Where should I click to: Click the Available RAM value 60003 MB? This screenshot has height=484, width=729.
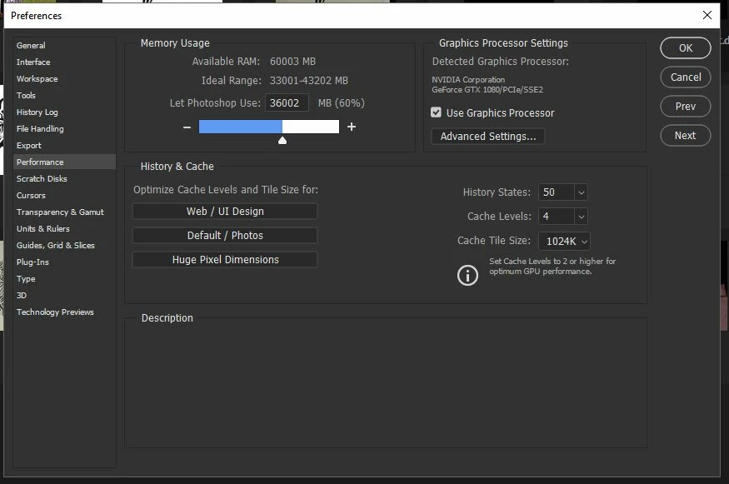292,62
